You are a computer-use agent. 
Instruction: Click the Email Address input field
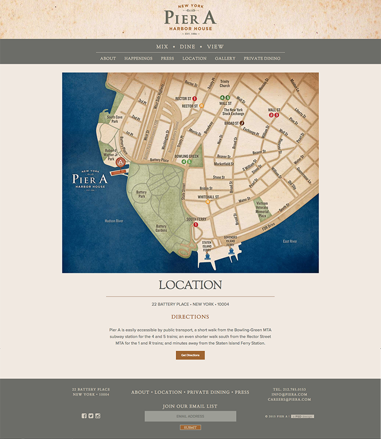[190, 416]
